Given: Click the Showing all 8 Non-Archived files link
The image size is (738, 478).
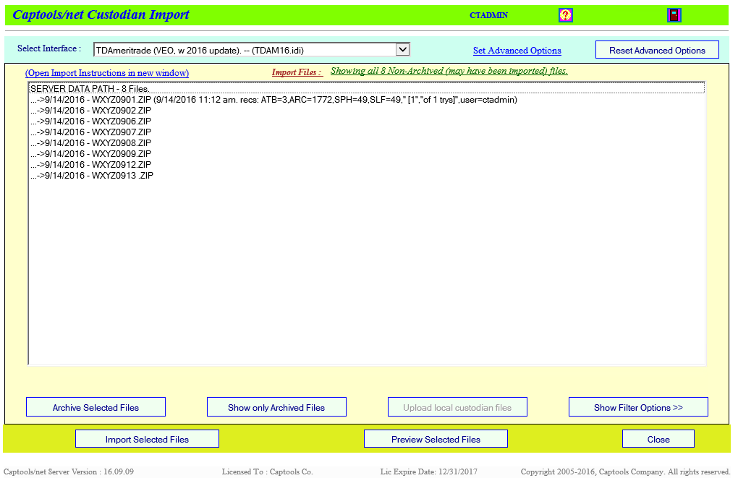Looking at the screenshot, I should (449, 71).
